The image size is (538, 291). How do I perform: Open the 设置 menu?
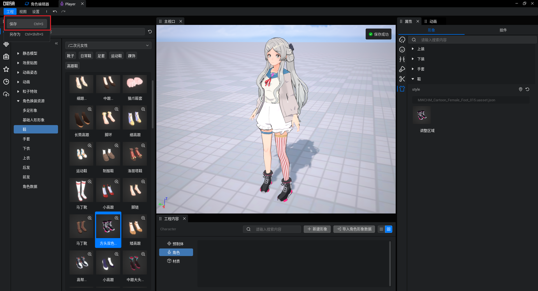tap(36, 11)
